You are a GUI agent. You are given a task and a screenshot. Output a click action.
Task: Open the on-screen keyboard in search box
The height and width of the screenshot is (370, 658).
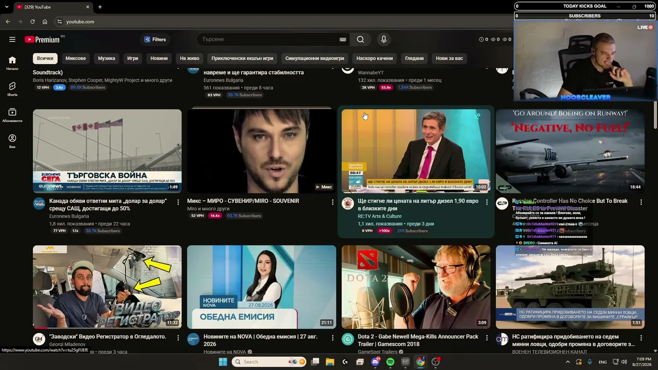click(x=343, y=40)
